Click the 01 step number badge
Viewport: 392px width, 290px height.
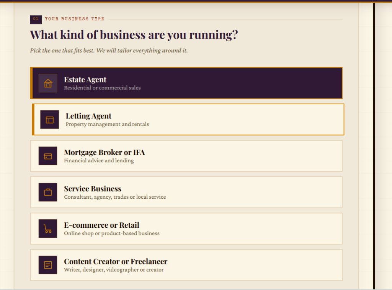click(x=36, y=19)
